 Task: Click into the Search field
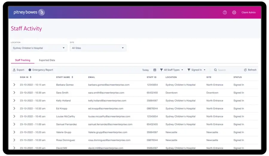coord(227,70)
